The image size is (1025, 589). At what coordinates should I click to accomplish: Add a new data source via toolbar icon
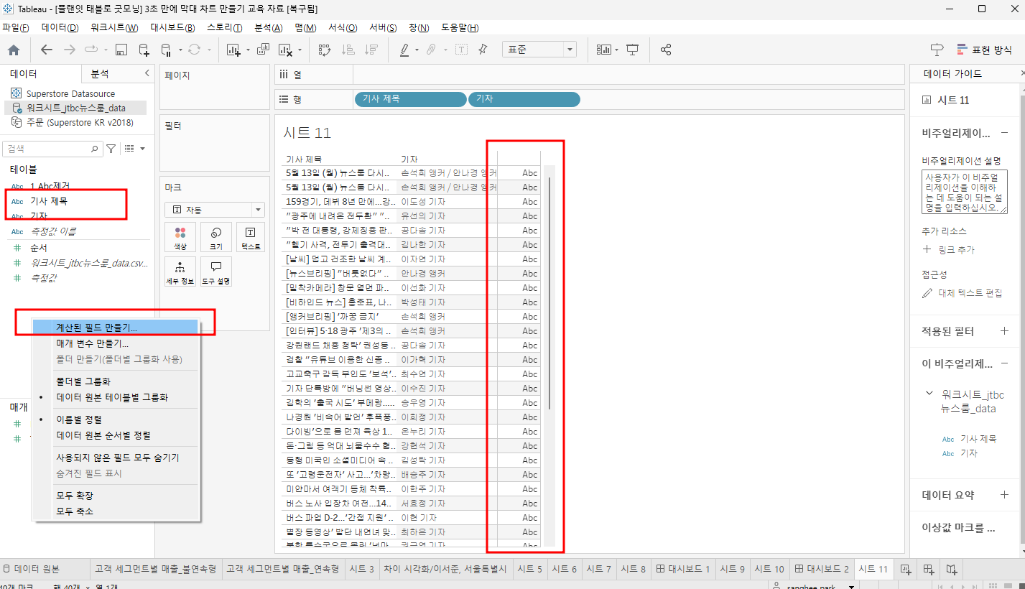point(144,50)
